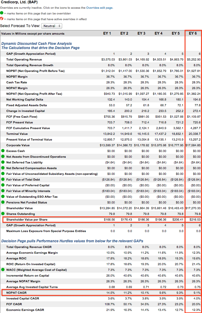This screenshot has width=202, height=313.
Task: Click the $755.36 free cash flow value
Action: tap(109, 117)
